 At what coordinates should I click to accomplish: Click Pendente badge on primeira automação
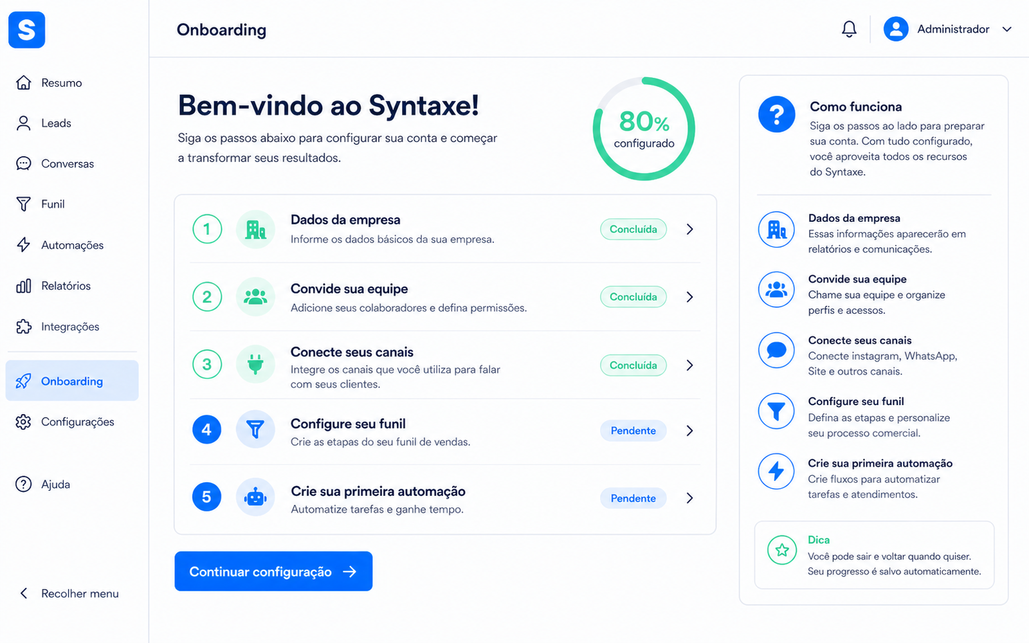pos(633,498)
